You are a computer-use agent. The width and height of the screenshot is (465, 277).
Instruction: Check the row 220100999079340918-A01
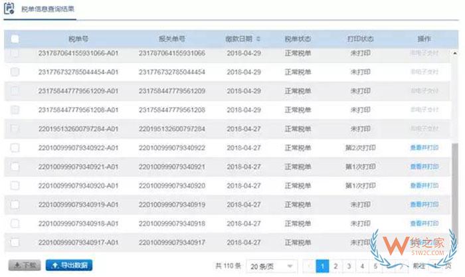click(x=15, y=223)
